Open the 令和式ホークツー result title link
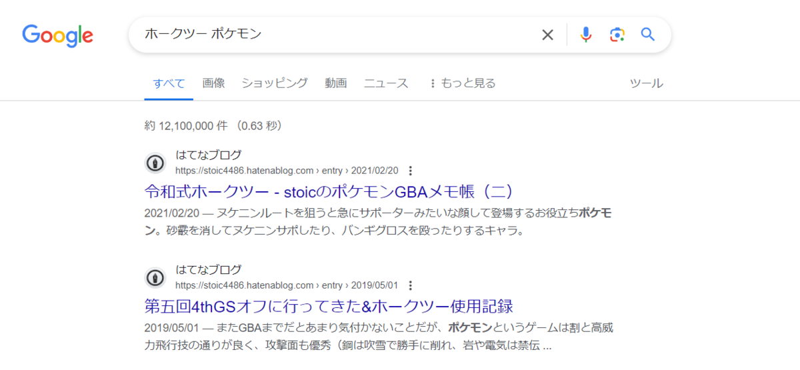This screenshot has height=370, width=800. [330, 191]
